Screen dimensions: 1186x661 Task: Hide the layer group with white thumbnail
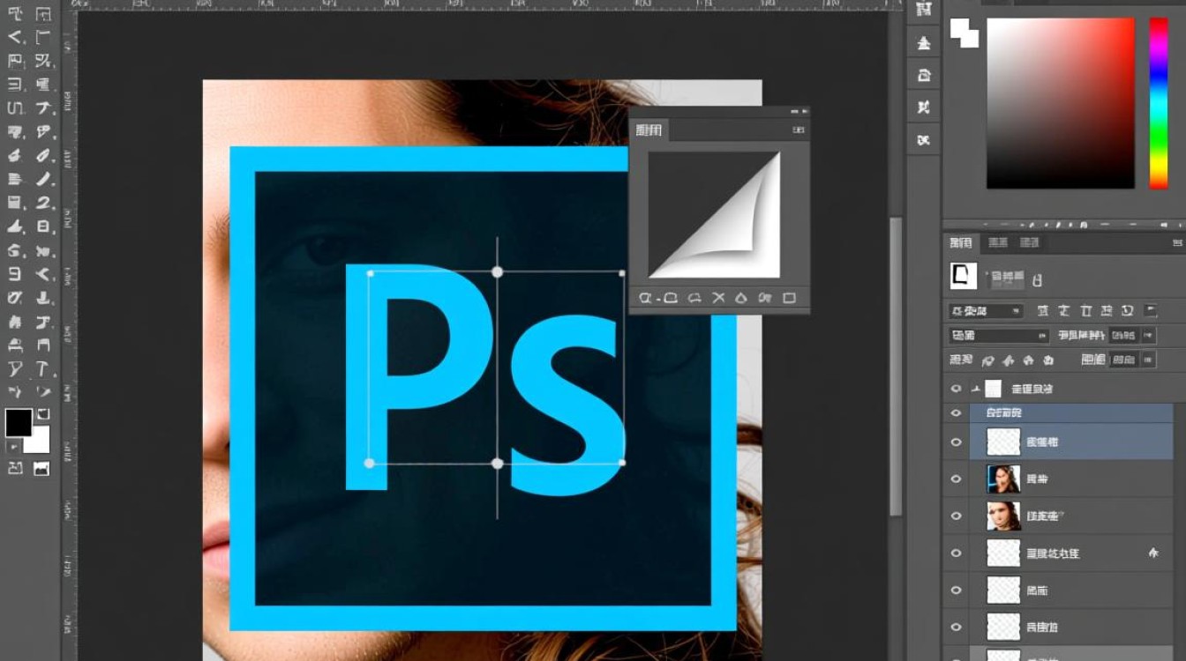tap(956, 389)
